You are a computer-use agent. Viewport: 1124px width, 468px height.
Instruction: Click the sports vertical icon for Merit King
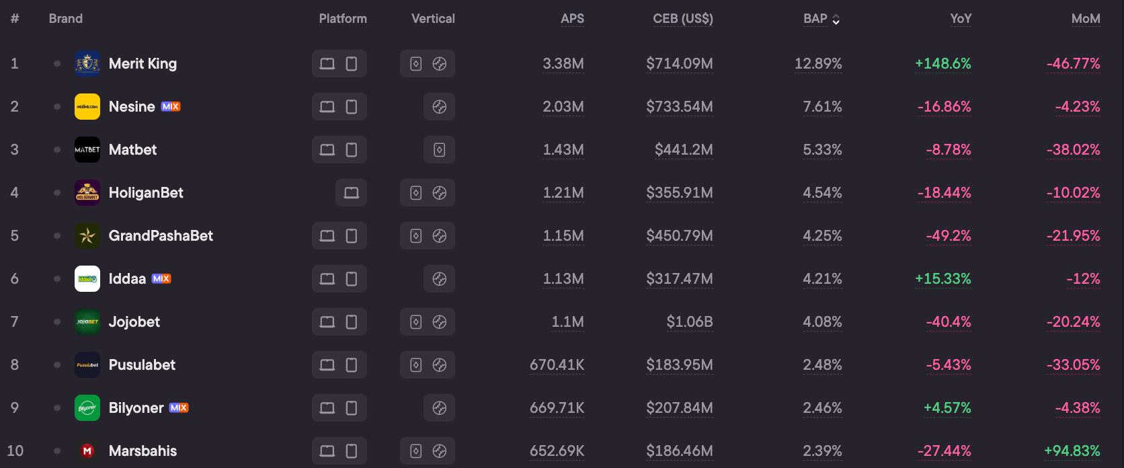point(440,64)
